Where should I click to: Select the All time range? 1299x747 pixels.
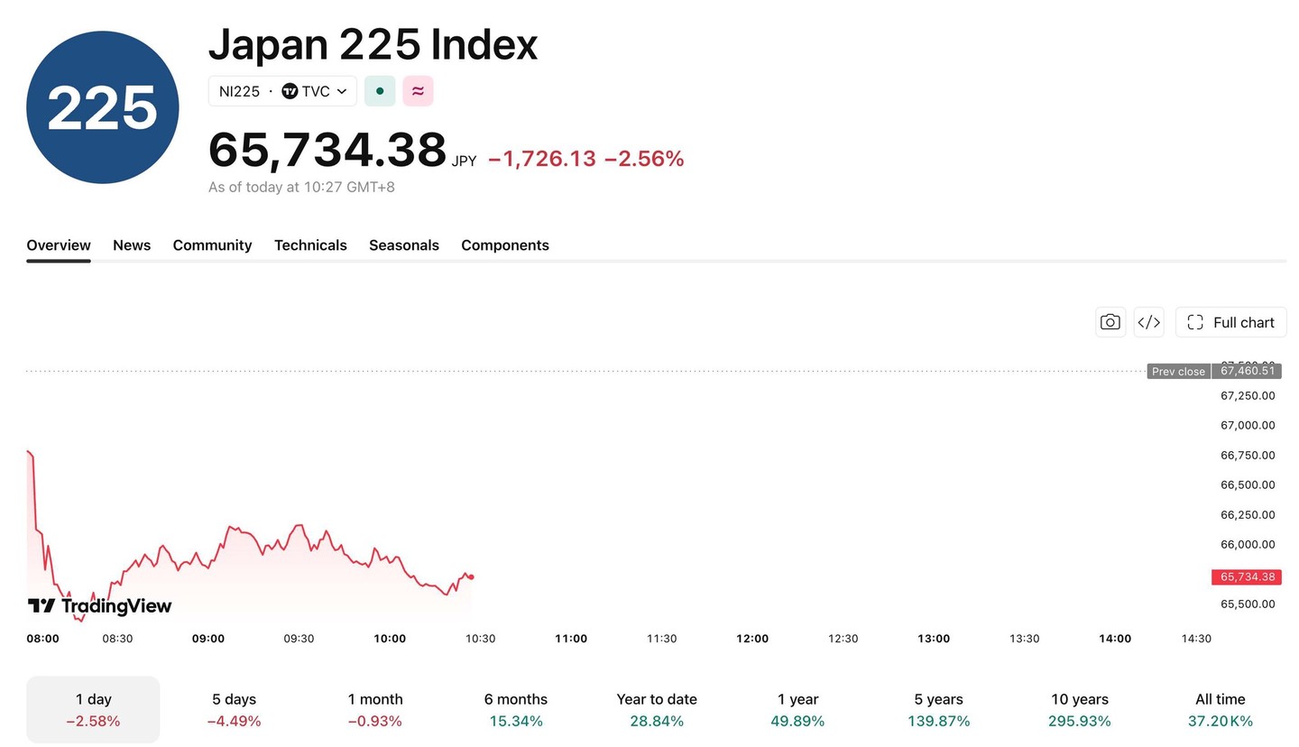1221,709
